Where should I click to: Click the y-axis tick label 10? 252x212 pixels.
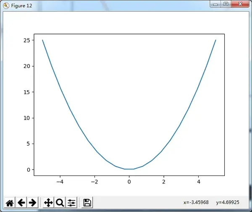(x=27, y=118)
